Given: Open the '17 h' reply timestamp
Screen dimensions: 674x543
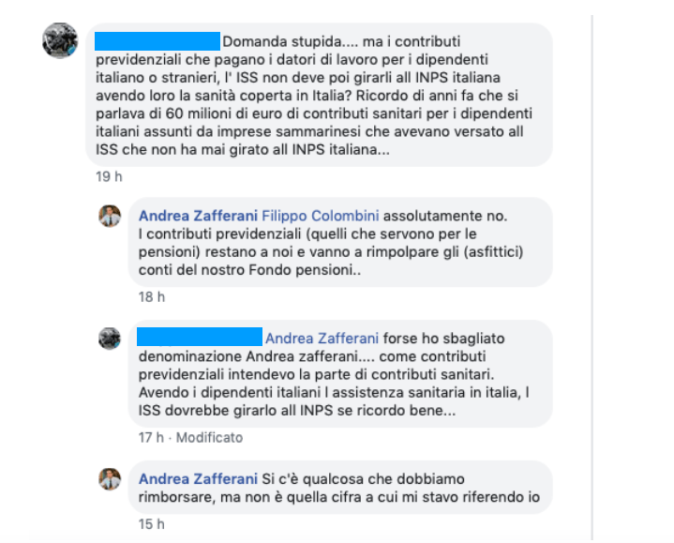Looking at the screenshot, I should point(151,438).
